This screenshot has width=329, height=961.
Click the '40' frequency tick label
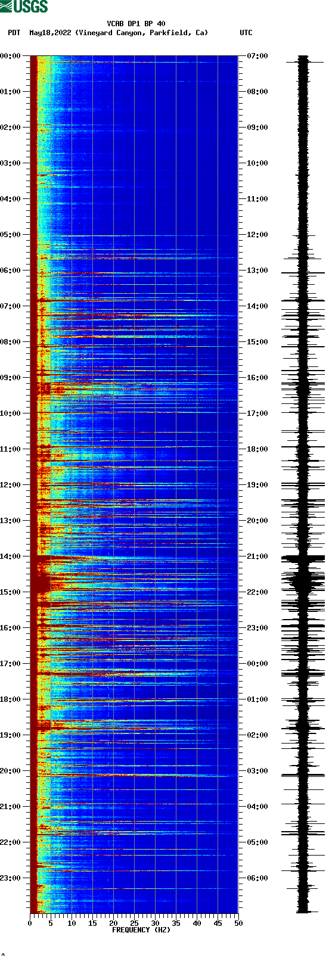pyautogui.click(x=197, y=923)
